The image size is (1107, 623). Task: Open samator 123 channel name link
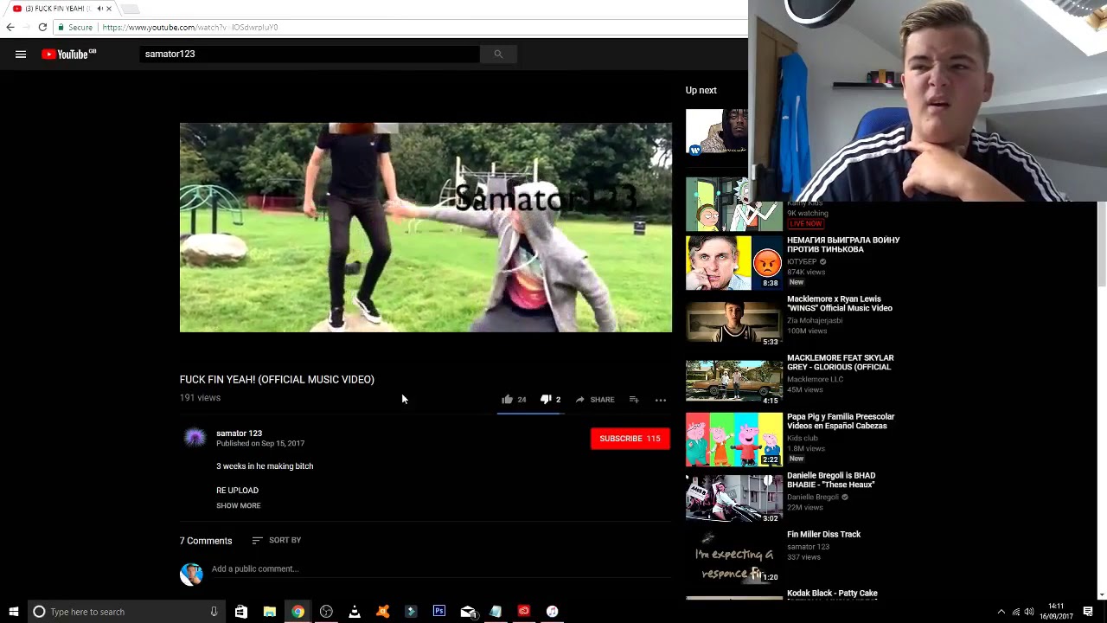coord(239,434)
